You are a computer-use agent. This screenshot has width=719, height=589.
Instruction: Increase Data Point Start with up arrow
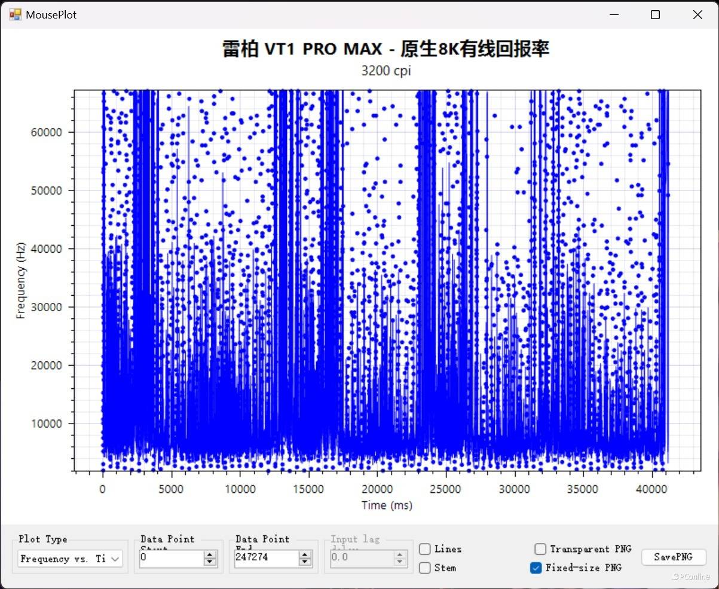click(210, 555)
